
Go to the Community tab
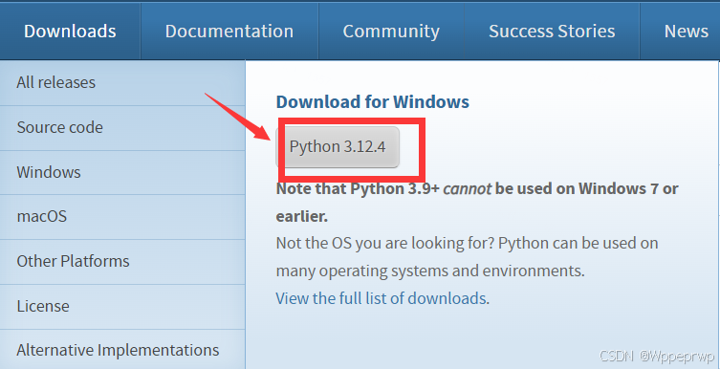pos(391,32)
